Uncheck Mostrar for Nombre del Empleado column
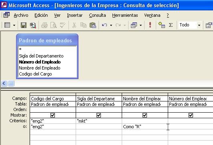This screenshot has width=213, height=145. tap(145, 115)
